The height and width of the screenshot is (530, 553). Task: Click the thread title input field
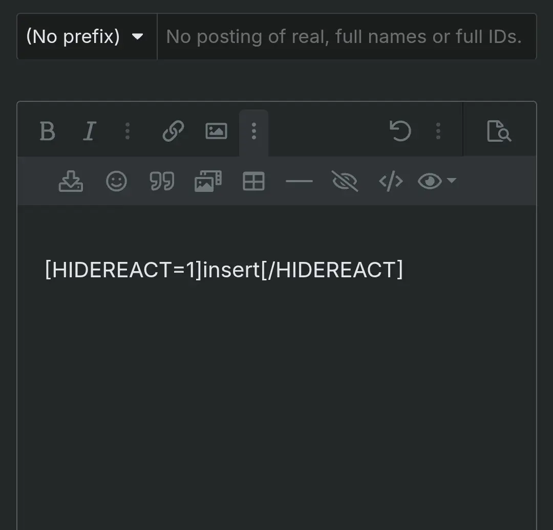tap(347, 37)
